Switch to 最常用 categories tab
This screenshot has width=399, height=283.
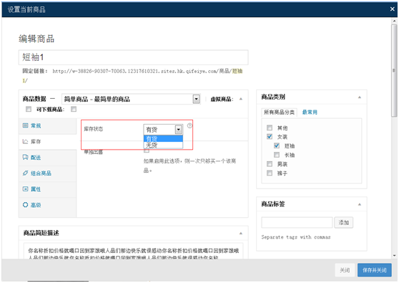310,112
